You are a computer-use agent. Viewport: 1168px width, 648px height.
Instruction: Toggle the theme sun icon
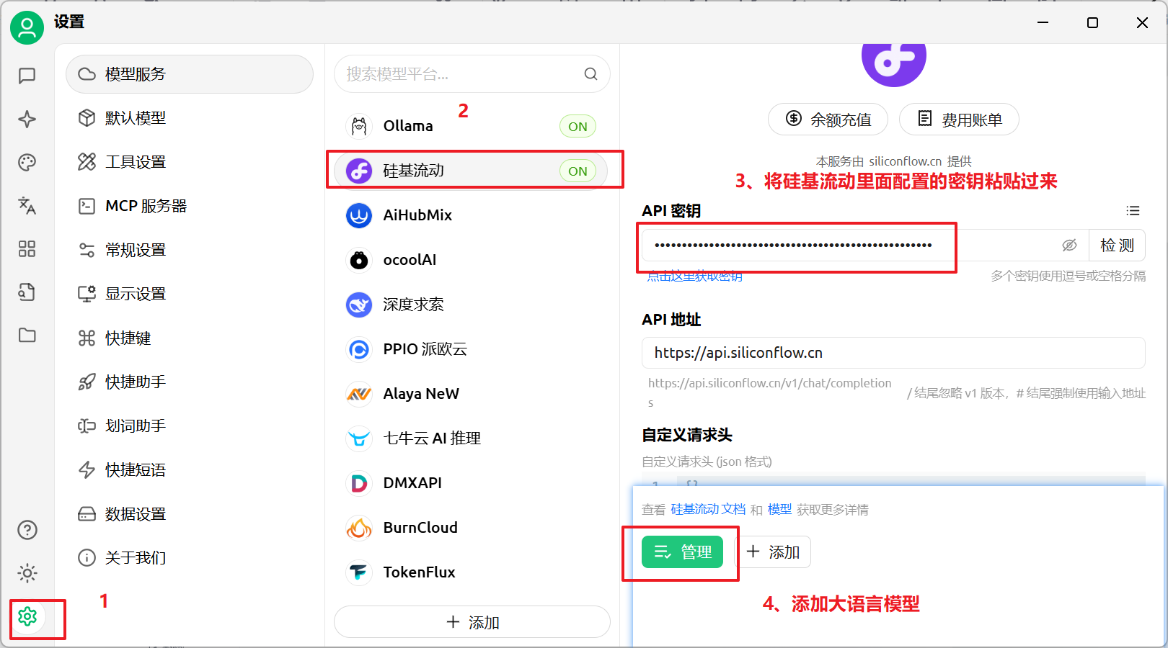coord(27,573)
